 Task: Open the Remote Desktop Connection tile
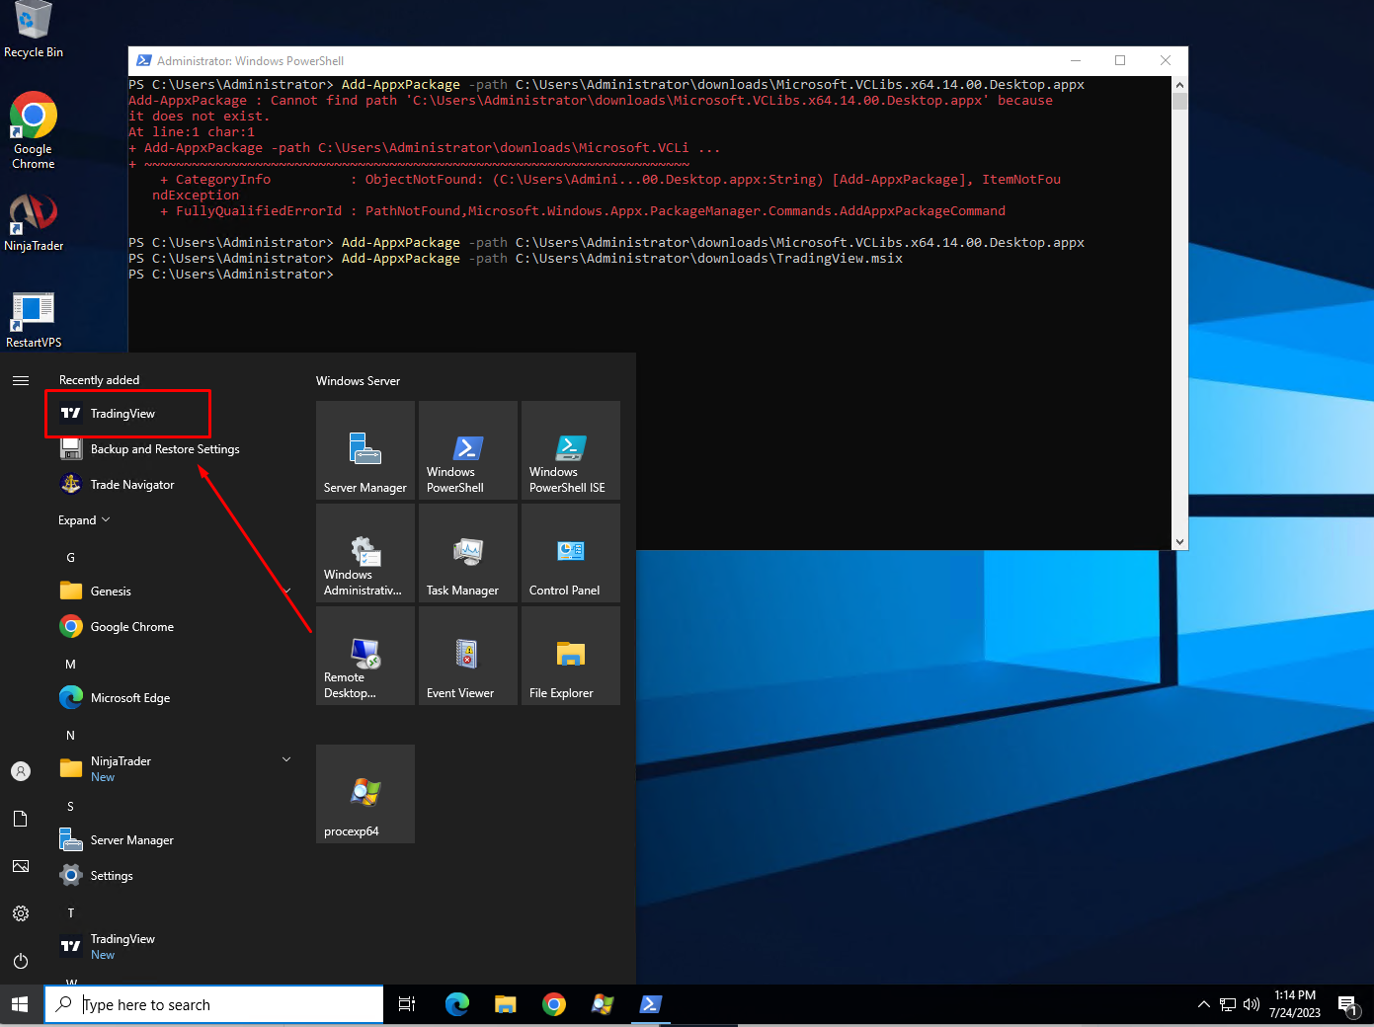click(364, 656)
